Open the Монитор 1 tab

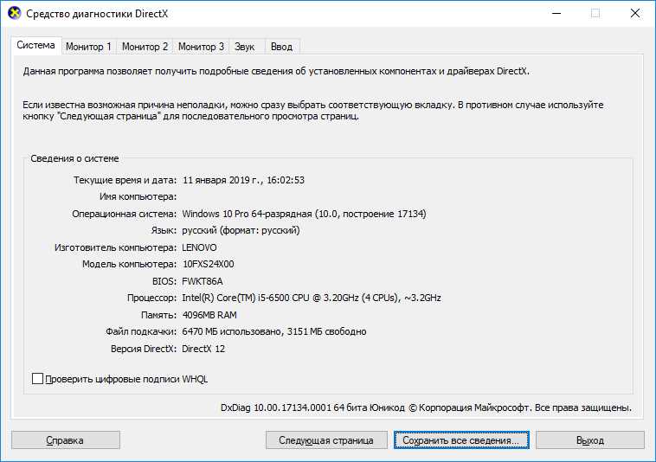pos(88,47)
